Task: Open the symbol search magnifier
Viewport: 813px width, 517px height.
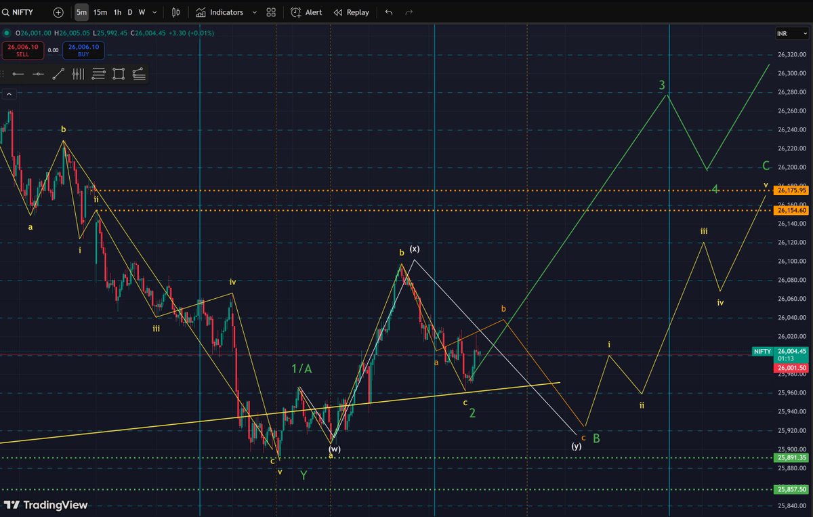Action: coord(7,12)
